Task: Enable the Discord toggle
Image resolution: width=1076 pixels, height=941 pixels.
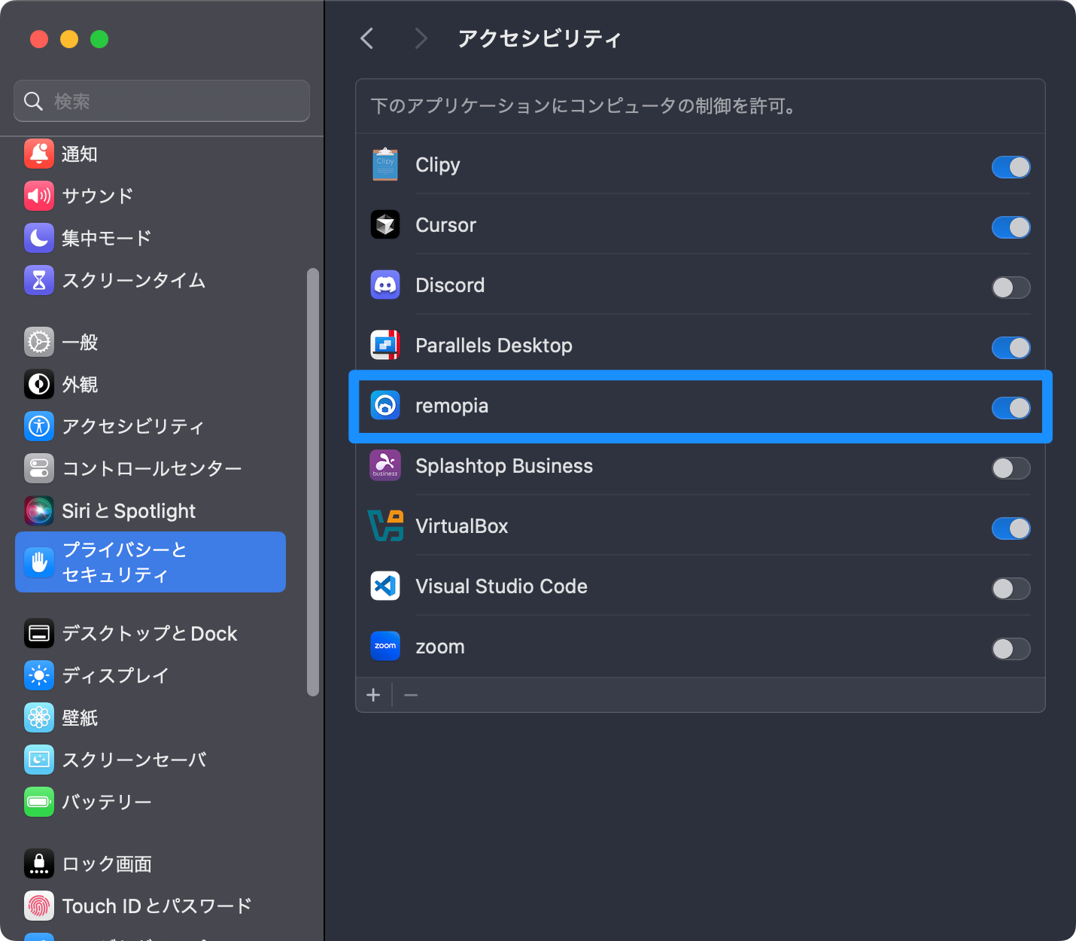Action: click(1011, 288)
